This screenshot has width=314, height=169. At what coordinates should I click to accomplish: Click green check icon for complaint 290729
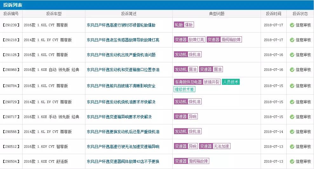[x=292, y=102]
